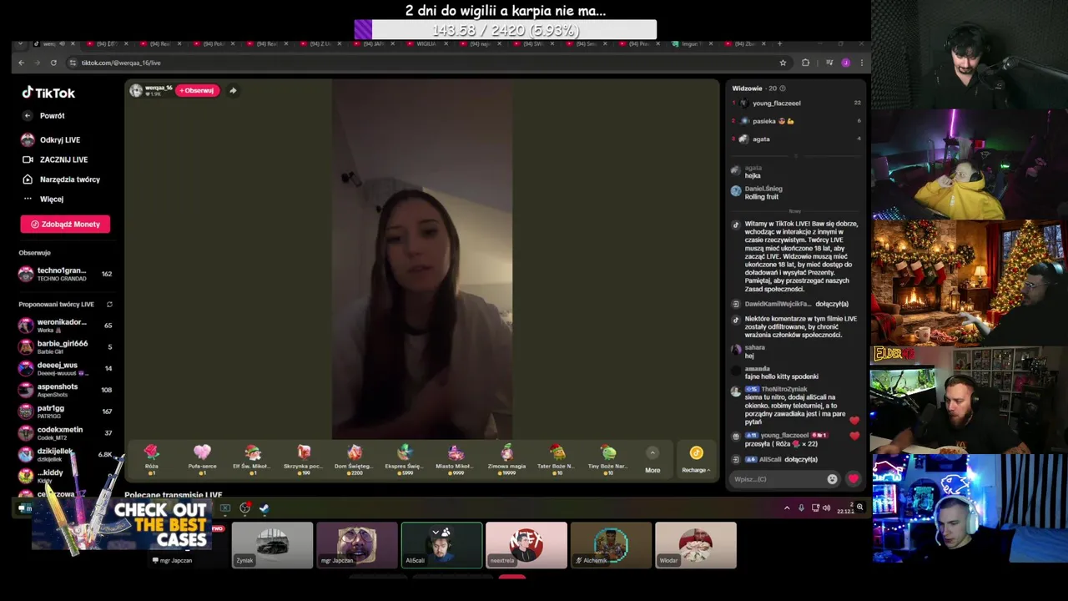Open techno1grandad followed live channel
Viewport: 1068px width, 601px height.
(65, 274)
